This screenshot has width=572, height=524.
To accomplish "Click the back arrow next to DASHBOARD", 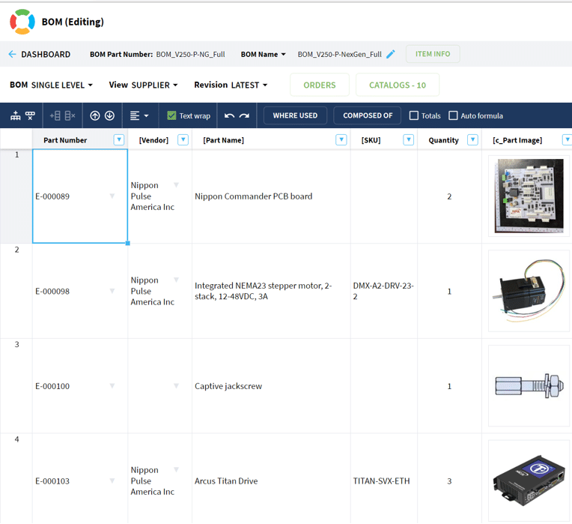I will (x=12, y=55).
